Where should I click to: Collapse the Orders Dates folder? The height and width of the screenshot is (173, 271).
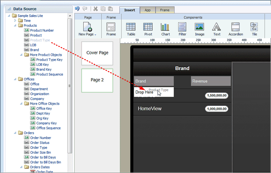click(x=21, y=167)
